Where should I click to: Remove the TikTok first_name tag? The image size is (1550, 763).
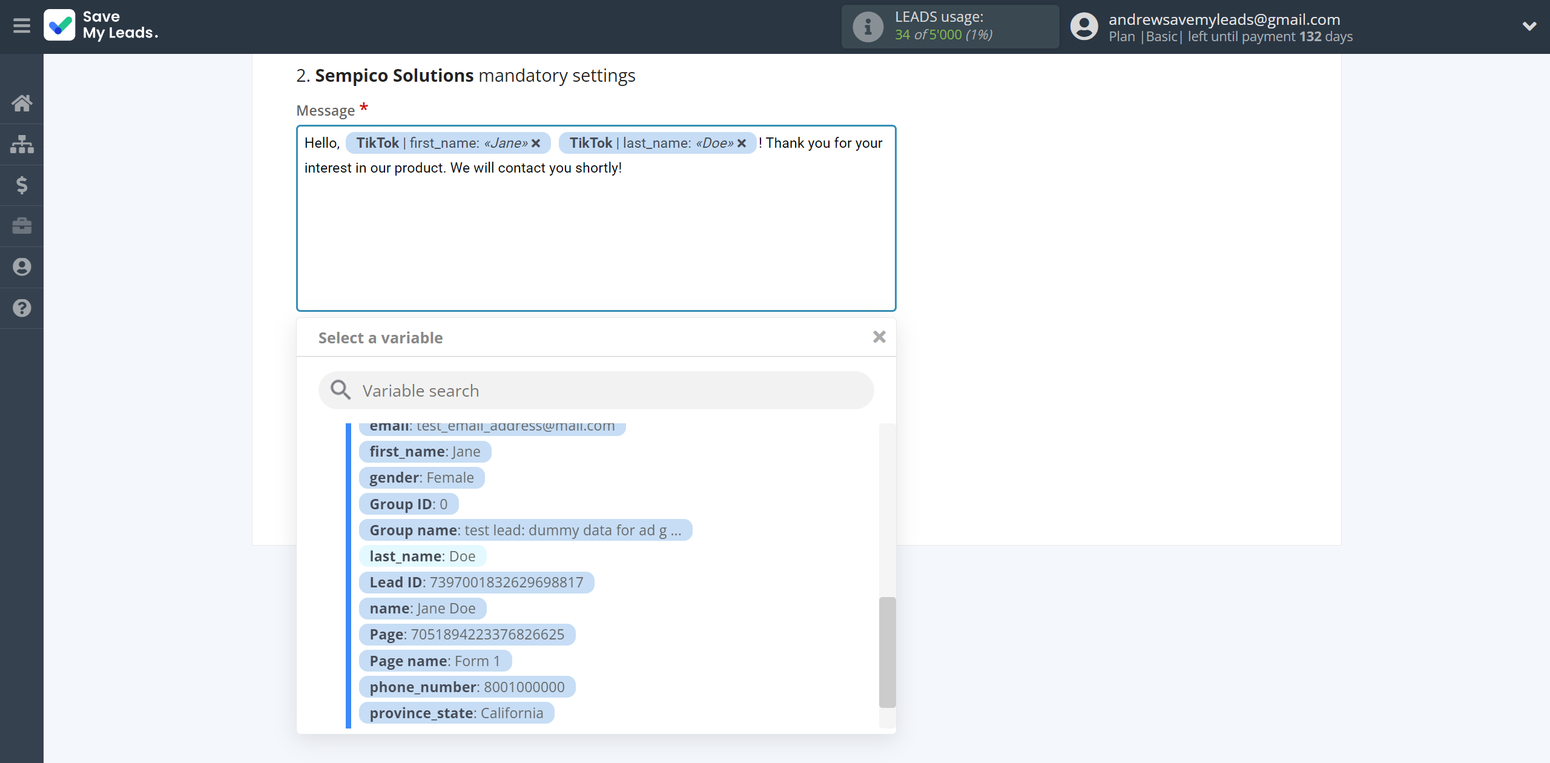536,144
